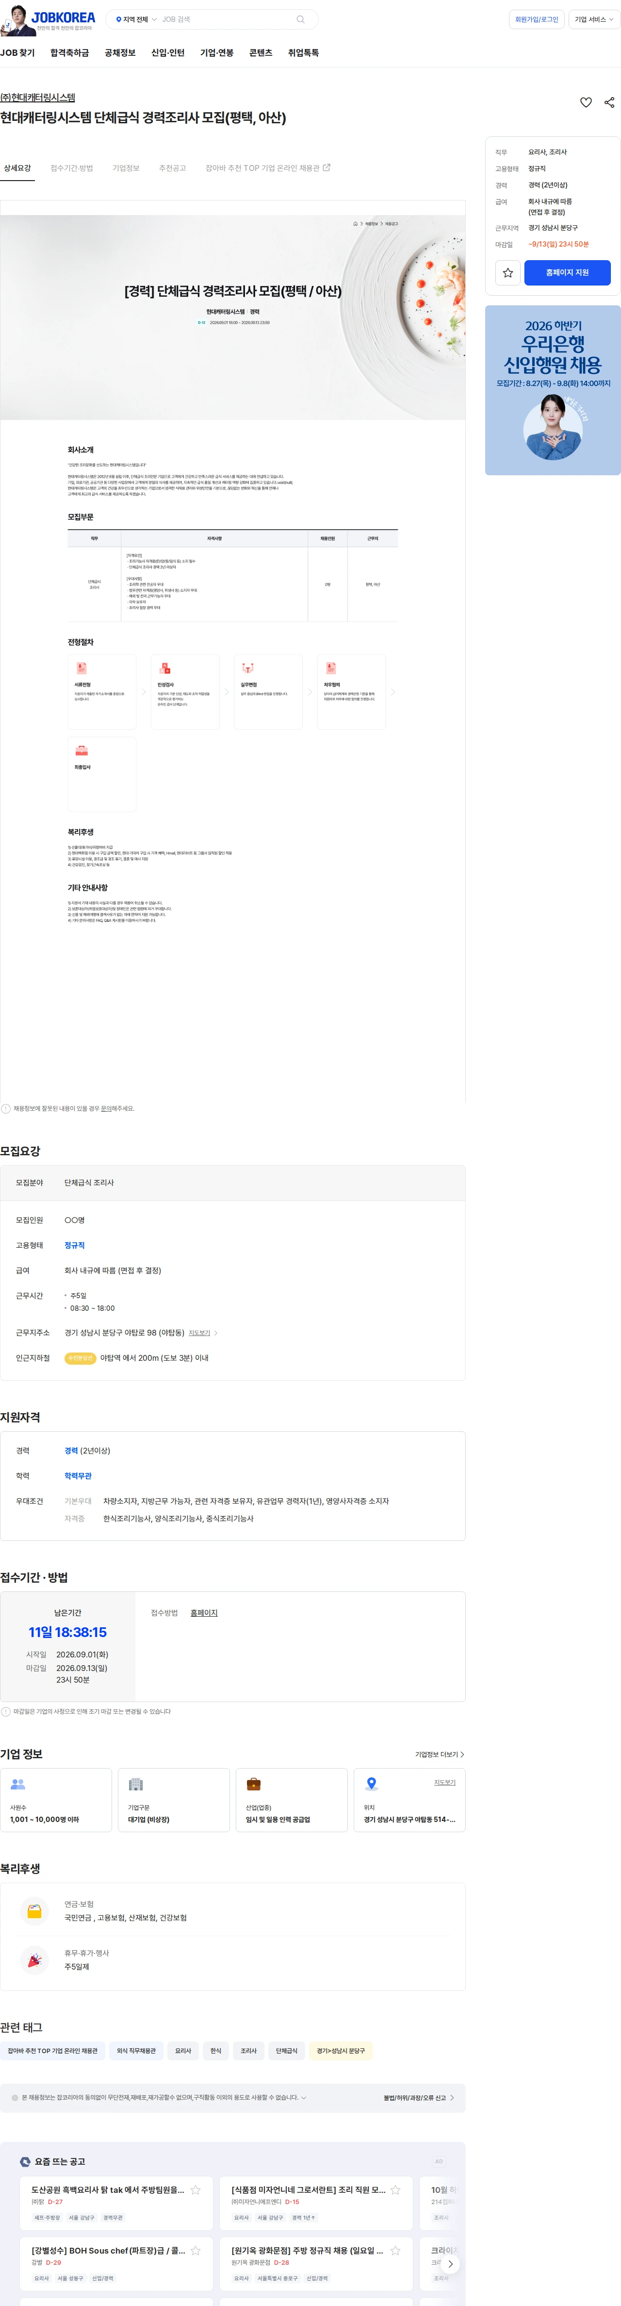The image size is (621, 2306).
Task: Open the 기업·연봉 menu
Action: click(216, 53)
